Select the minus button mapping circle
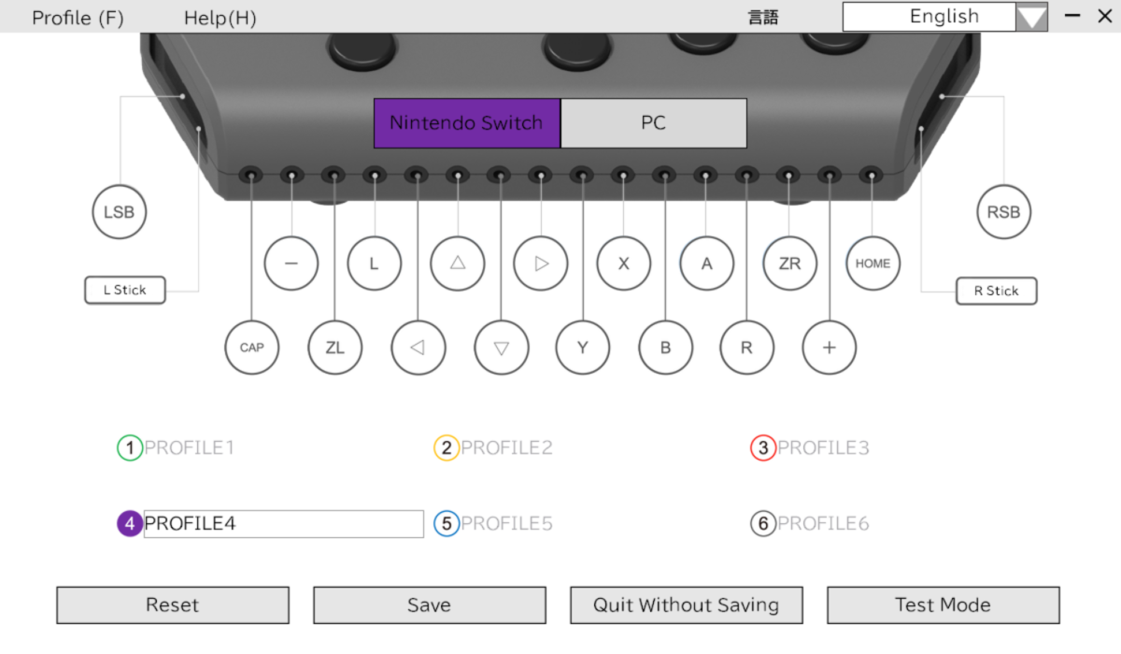Screen dimensions: 1121x654 [x=291, y=263]
